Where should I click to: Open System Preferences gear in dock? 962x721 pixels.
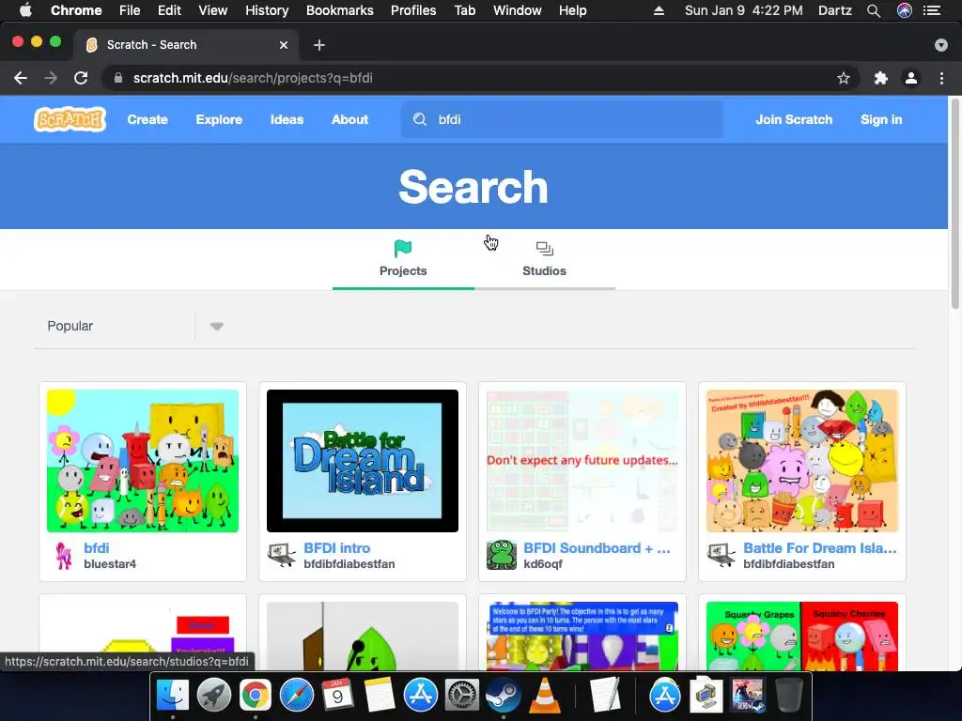click(x=462, y=696)
